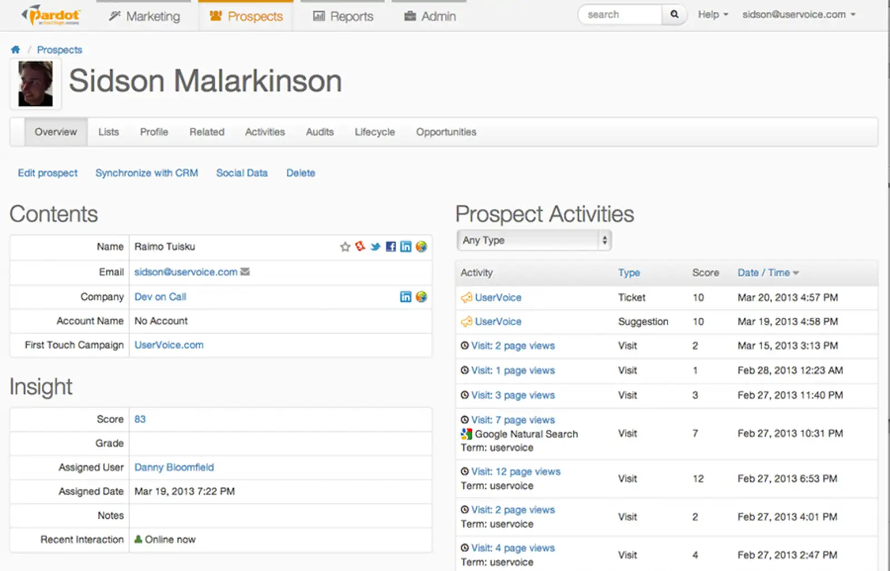Open the Social Data link
Viewport: 890px width, 571px height.
242,173
